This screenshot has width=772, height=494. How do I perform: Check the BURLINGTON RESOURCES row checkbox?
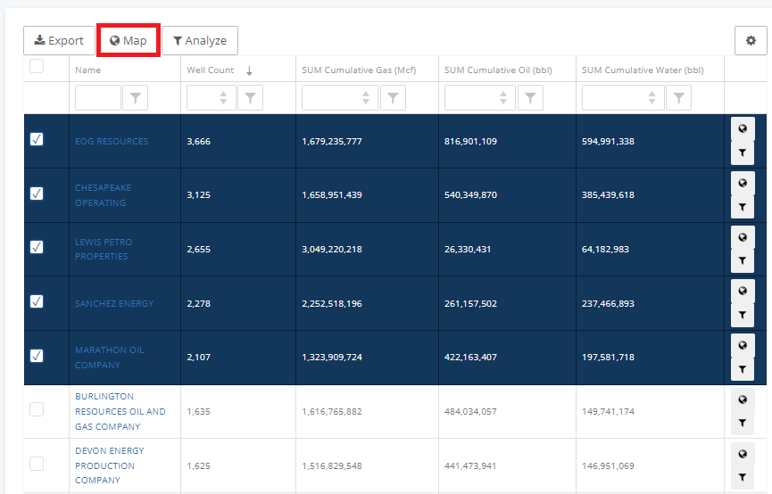(37, 409)
